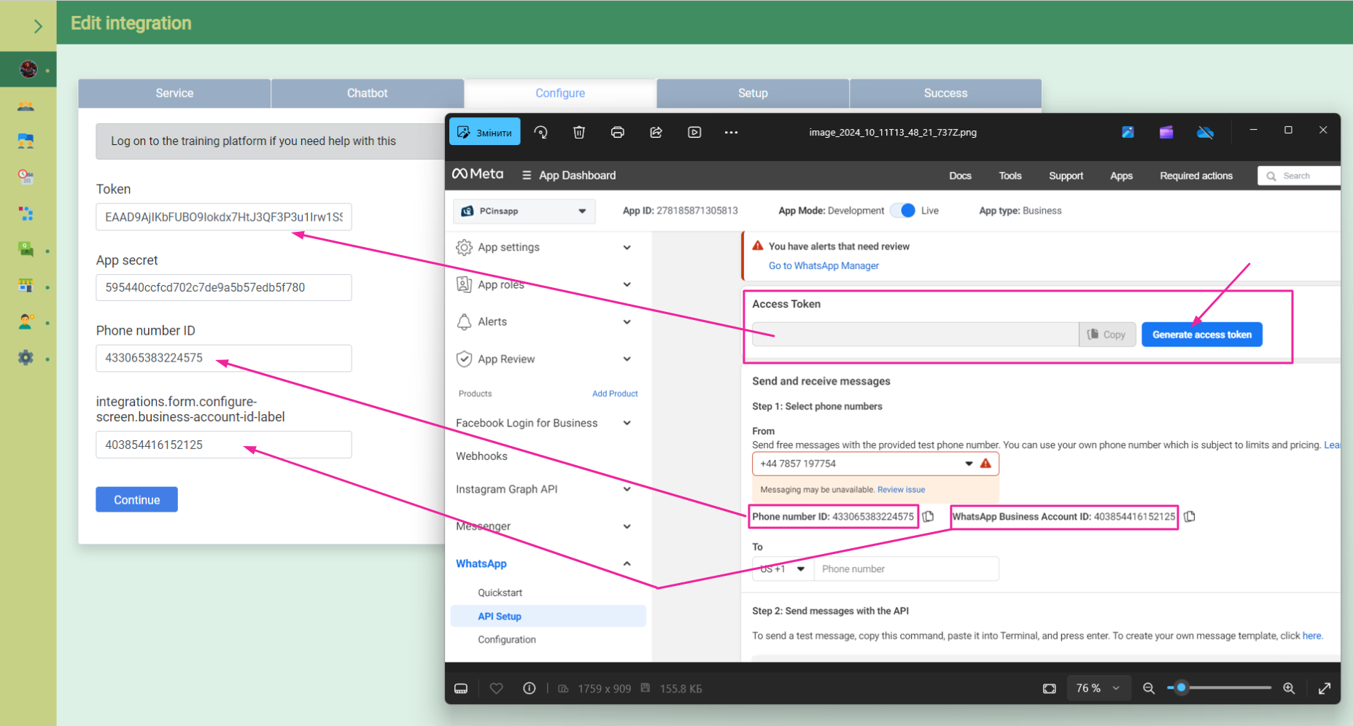The image size is (1353, 726).
Task: Zoom out with the minus magnifier
Action: click(1149, 688)
